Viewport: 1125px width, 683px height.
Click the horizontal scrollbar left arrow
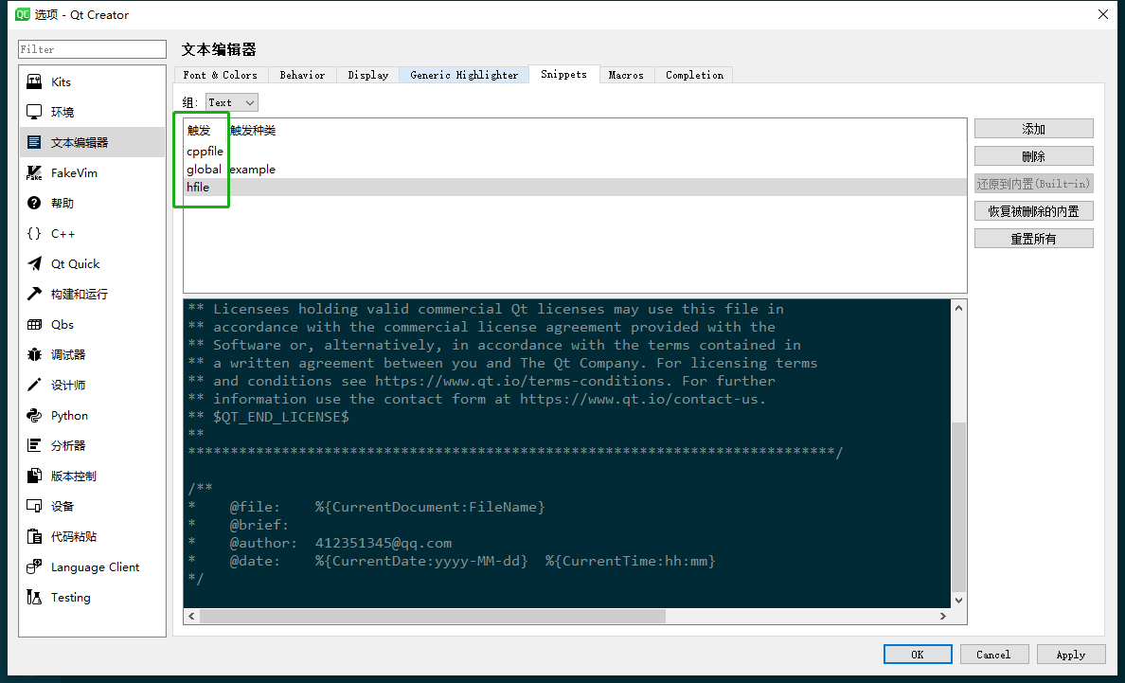tap(191, 617)
